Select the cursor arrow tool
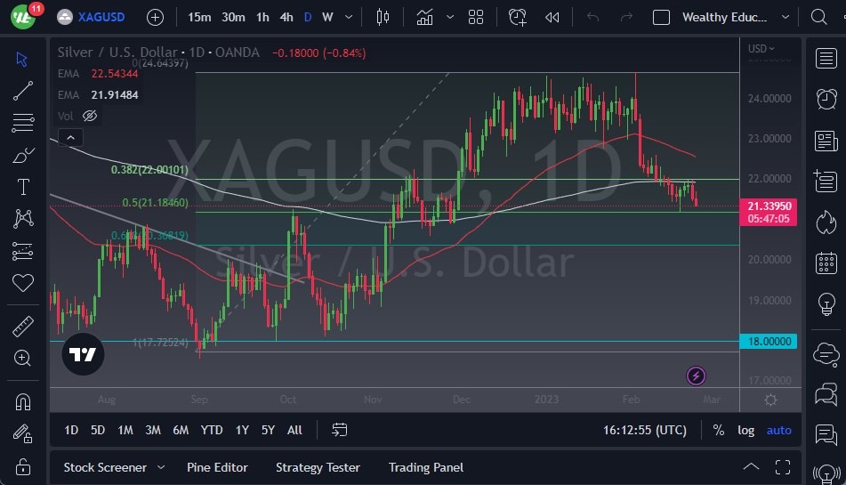This screenshot has height=485, width=846. (x=22, y=59)
